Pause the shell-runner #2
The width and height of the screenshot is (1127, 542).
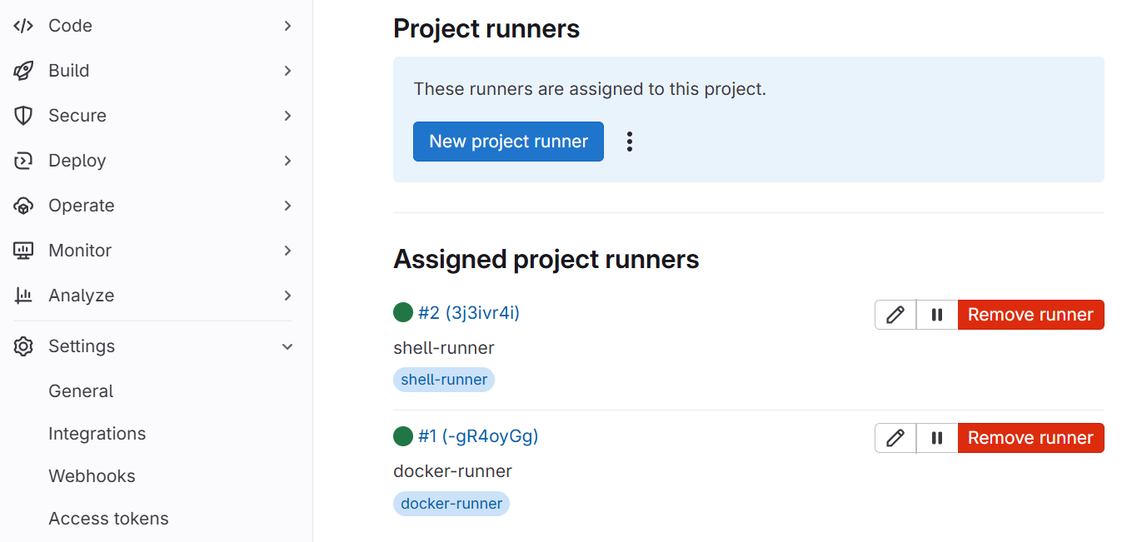coord(937,315)
